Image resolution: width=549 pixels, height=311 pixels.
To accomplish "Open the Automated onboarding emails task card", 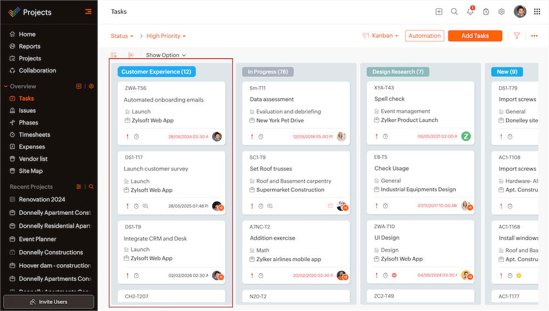I will click(x=164, y=100).
